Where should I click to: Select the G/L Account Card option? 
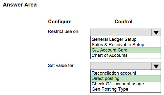coord(126,50)
